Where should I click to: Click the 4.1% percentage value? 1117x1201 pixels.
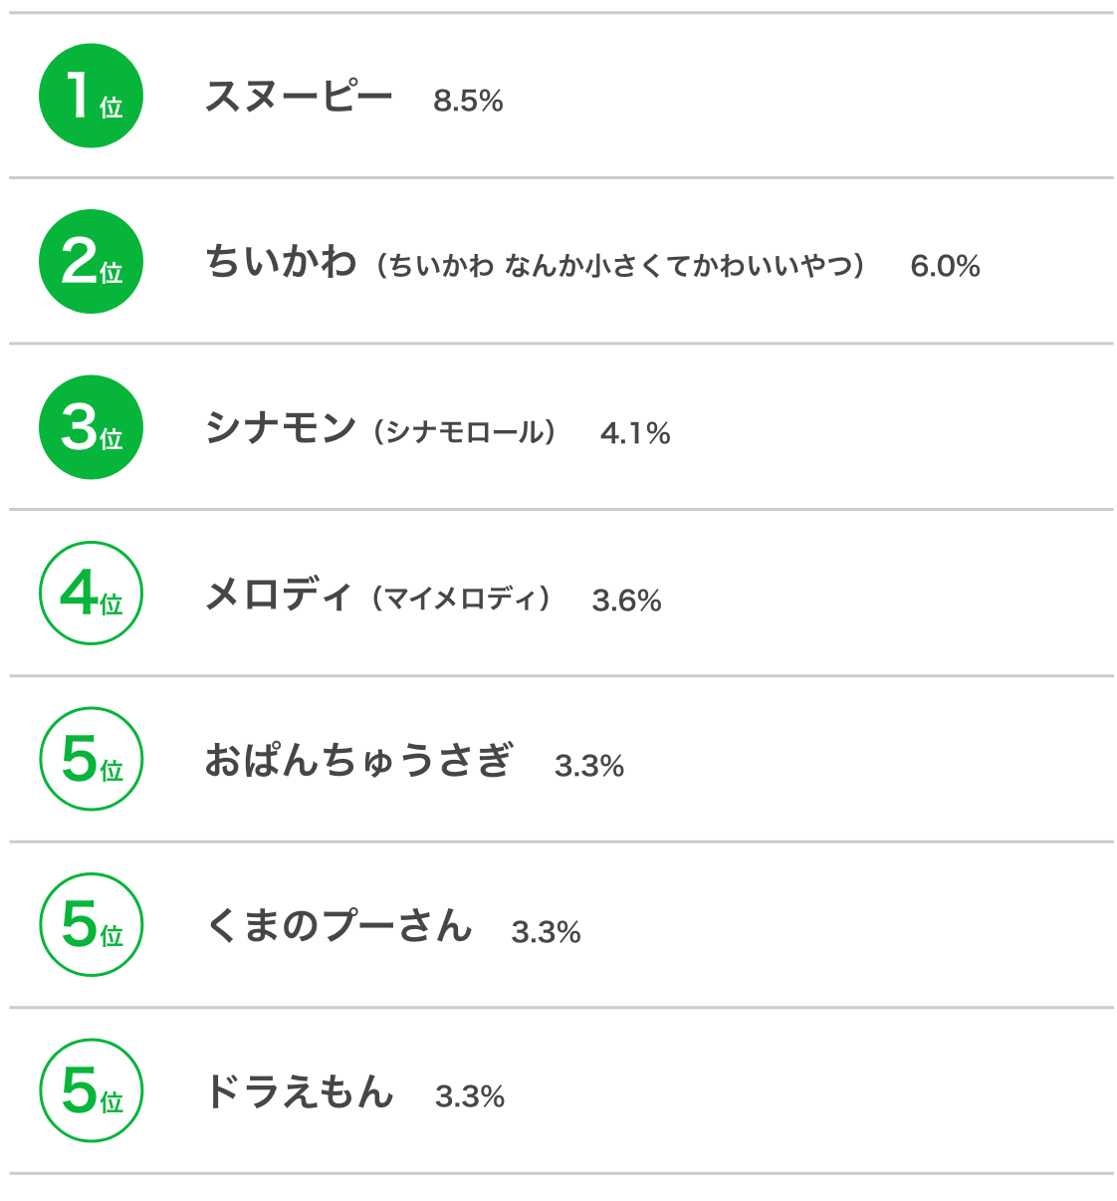pyautogui.click(x=635, y=434)
